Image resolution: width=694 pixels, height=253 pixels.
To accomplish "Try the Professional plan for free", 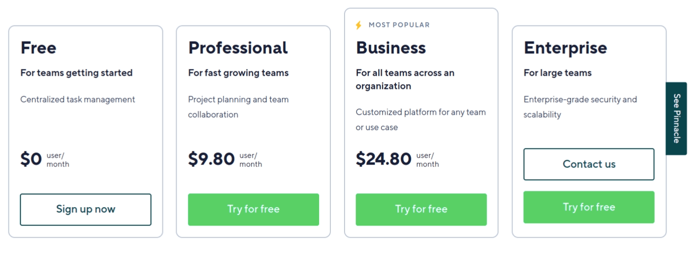I will click(x=254, y=210).
